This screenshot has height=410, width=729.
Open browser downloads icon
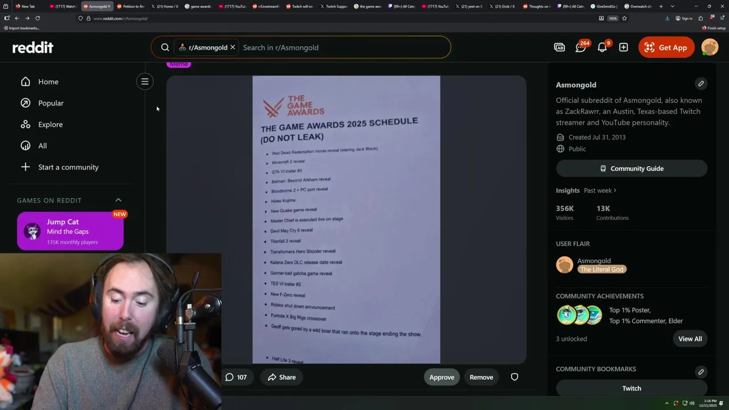667,18
